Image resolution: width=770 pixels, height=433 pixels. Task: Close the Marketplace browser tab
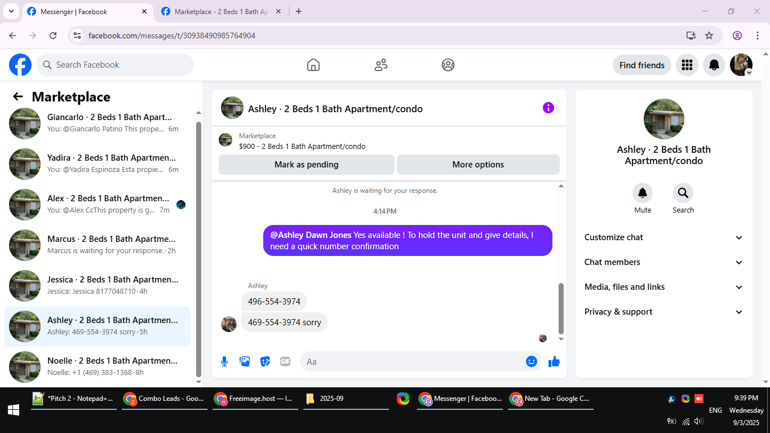point(278,11)
